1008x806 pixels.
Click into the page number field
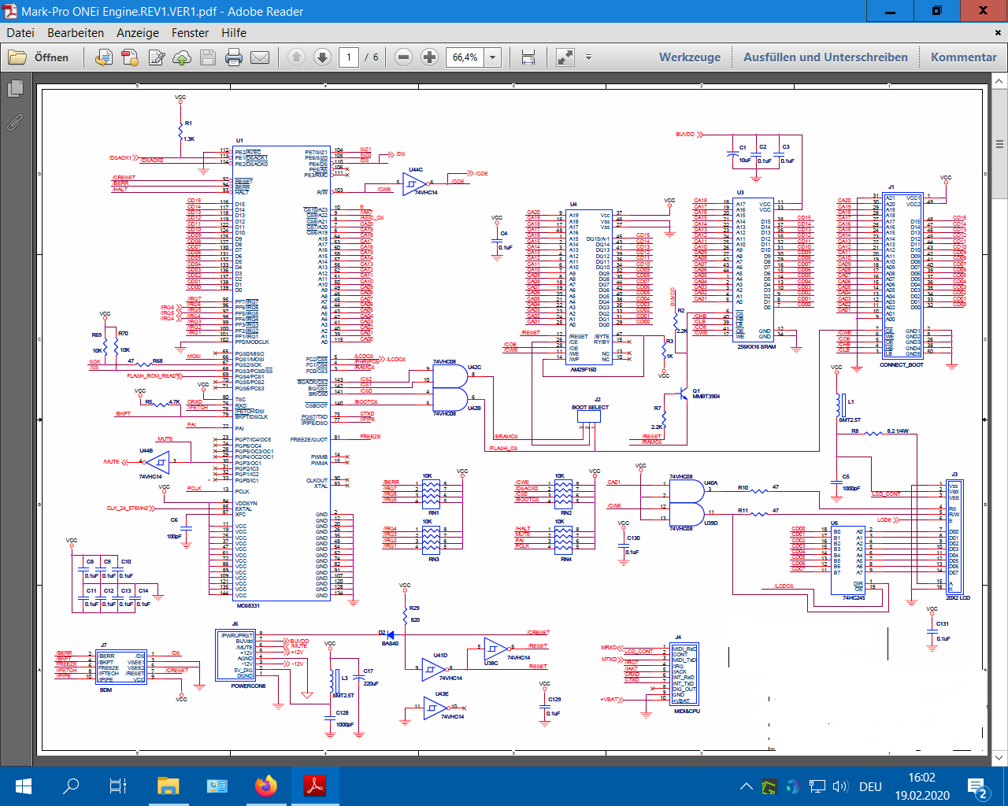[x=349, y=57]
